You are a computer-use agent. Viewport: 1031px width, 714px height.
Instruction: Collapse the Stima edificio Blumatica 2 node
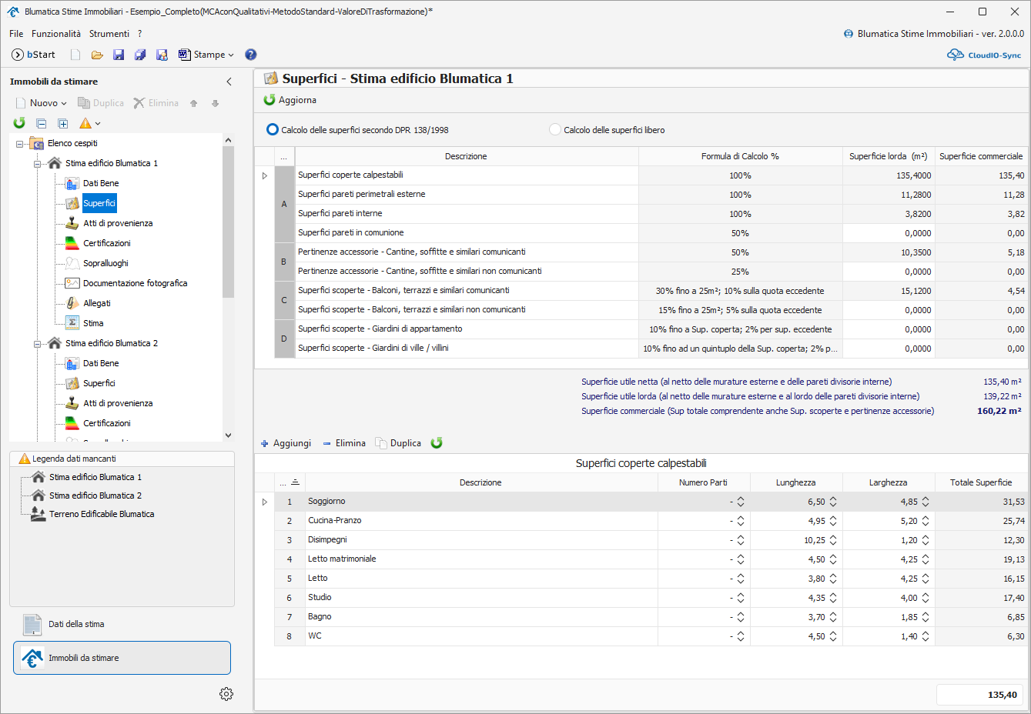[x=37, y=344]
